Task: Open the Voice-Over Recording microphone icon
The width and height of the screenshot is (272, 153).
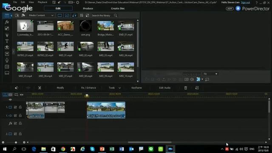Action: [7, 60]
